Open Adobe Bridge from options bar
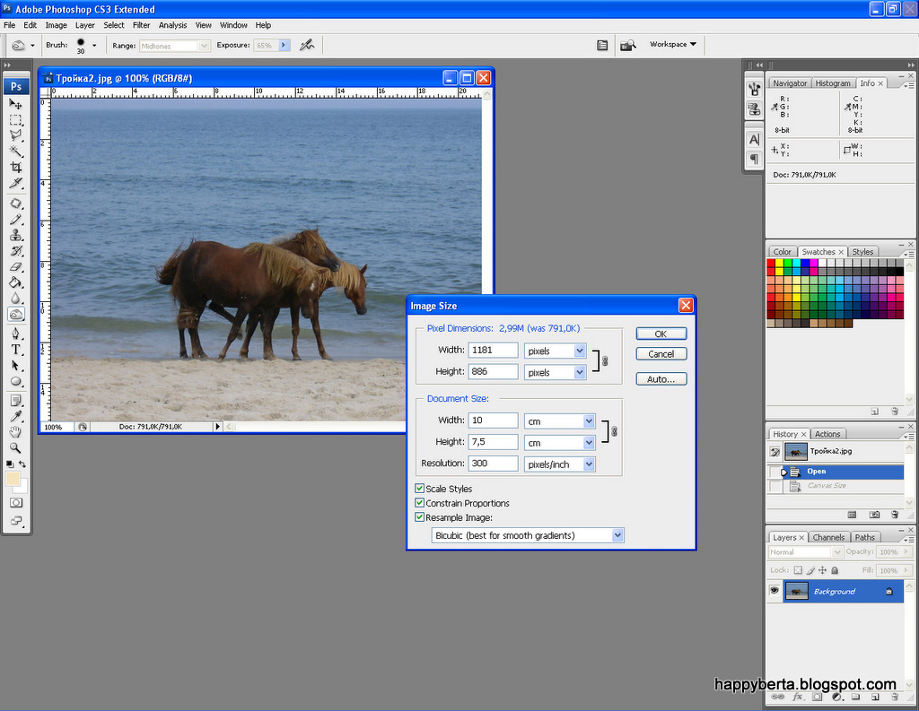This screenshot has width=919, height=711. (x=627, y=45)
